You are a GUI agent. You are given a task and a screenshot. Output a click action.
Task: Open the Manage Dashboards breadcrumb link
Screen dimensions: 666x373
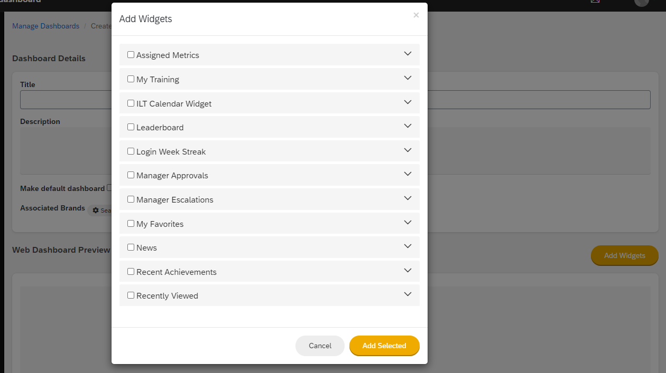point(46,26)
